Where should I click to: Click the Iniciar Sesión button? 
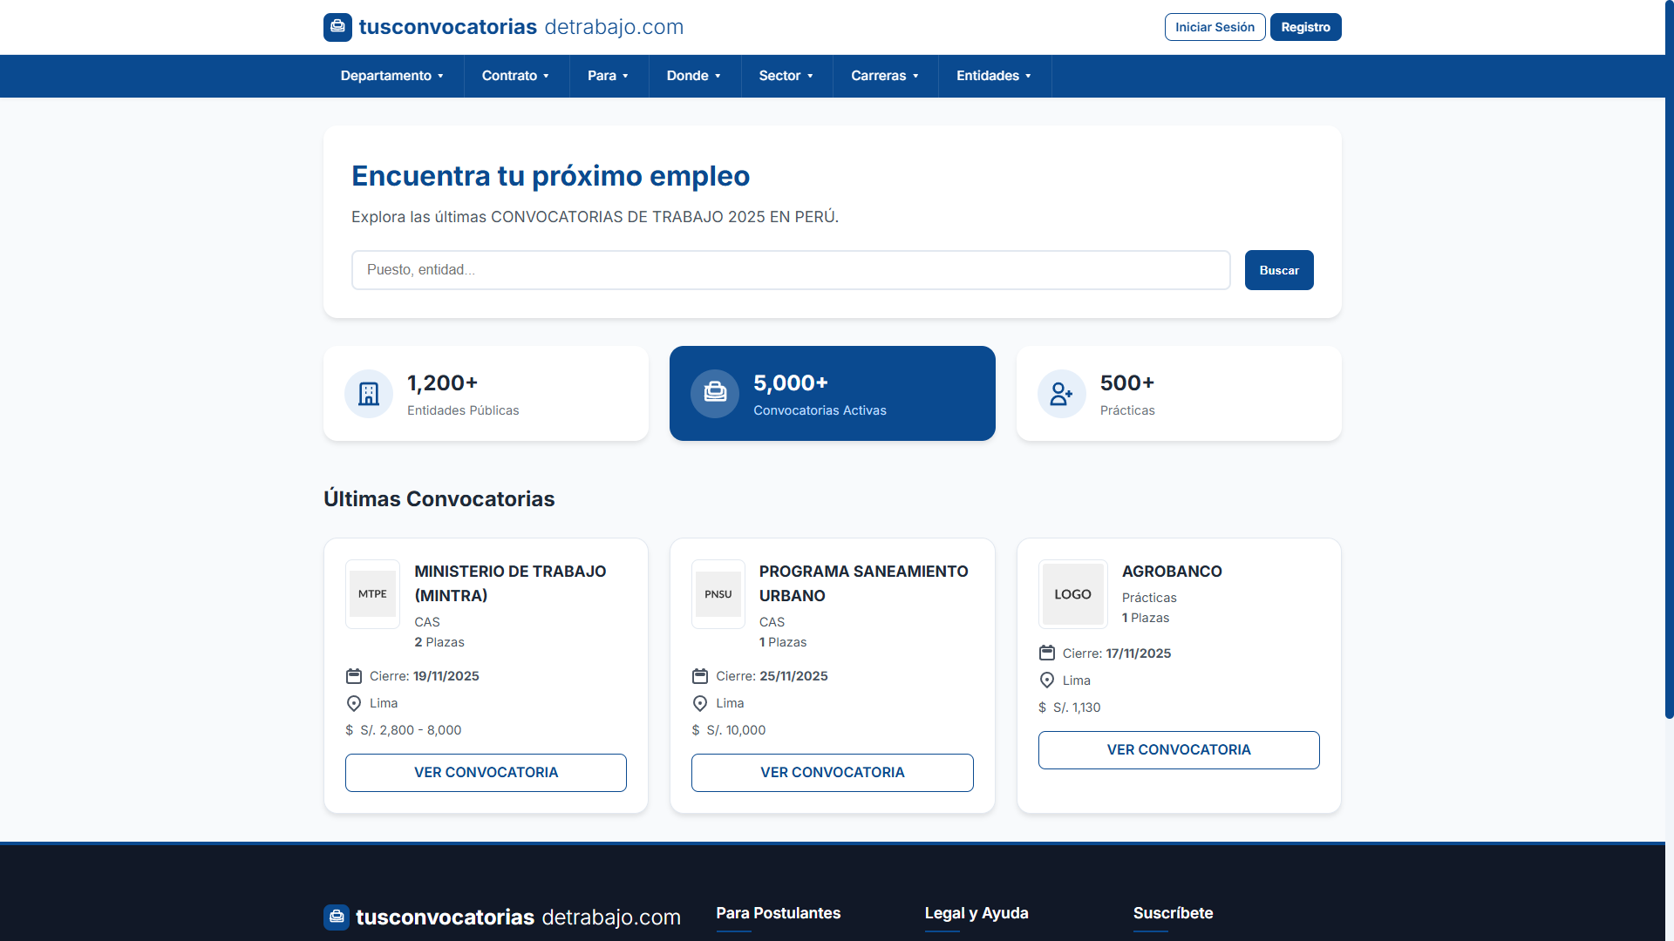click(x=1215, y=27)
